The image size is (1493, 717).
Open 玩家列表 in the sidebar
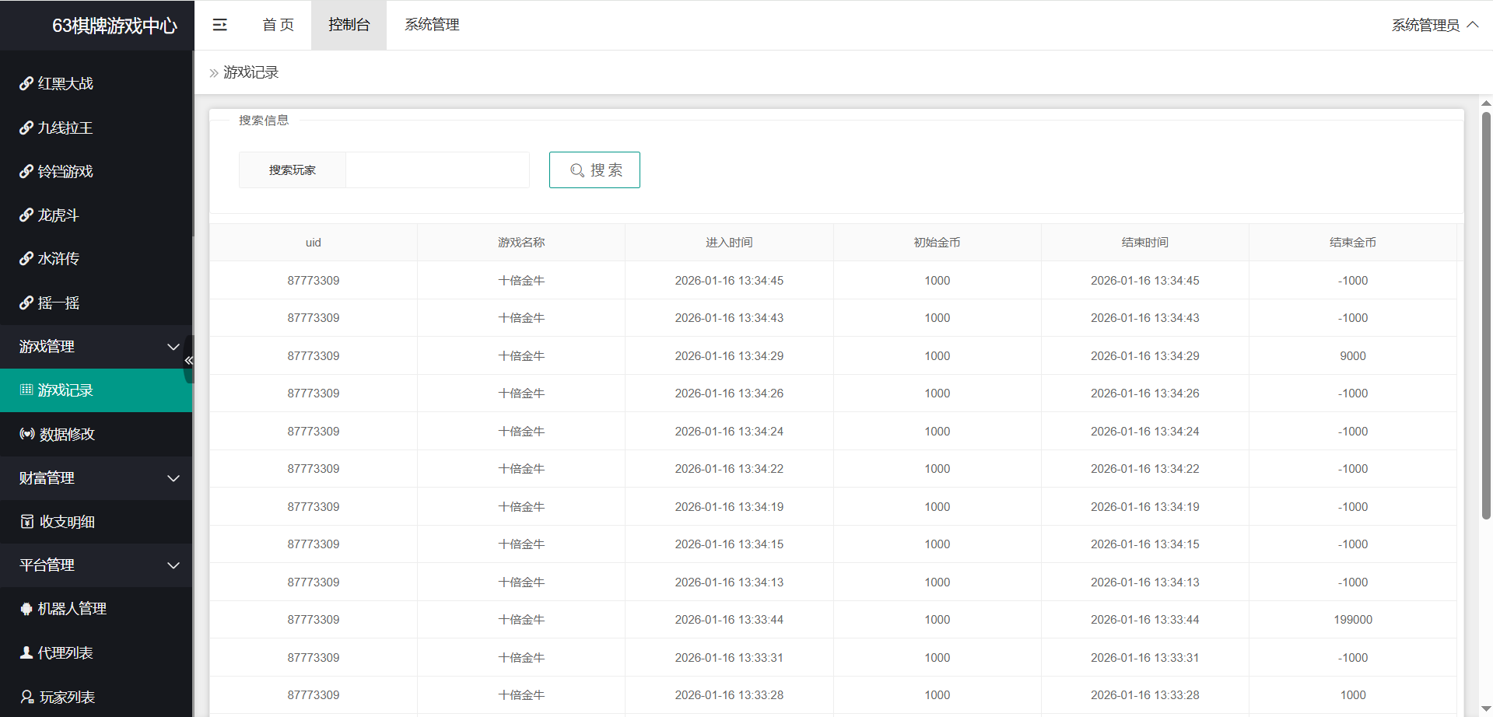67,697
